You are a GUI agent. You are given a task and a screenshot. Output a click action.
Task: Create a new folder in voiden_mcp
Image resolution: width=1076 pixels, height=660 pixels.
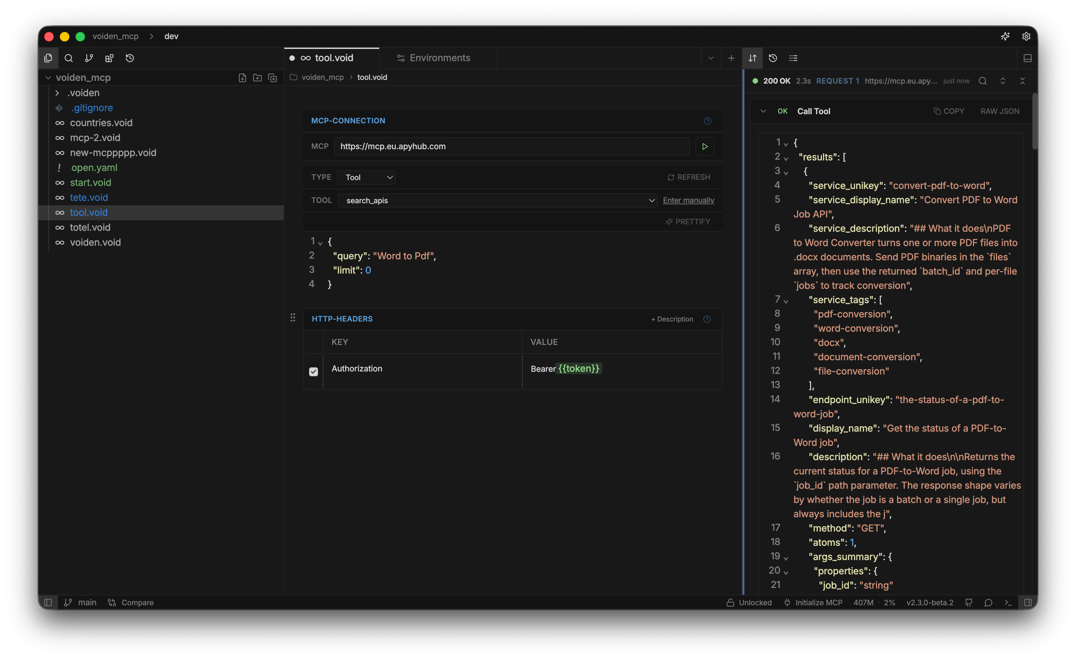[x=257, y=78]
